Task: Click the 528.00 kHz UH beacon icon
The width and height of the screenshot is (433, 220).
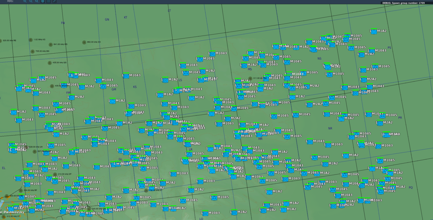Action: pos(26,147)
